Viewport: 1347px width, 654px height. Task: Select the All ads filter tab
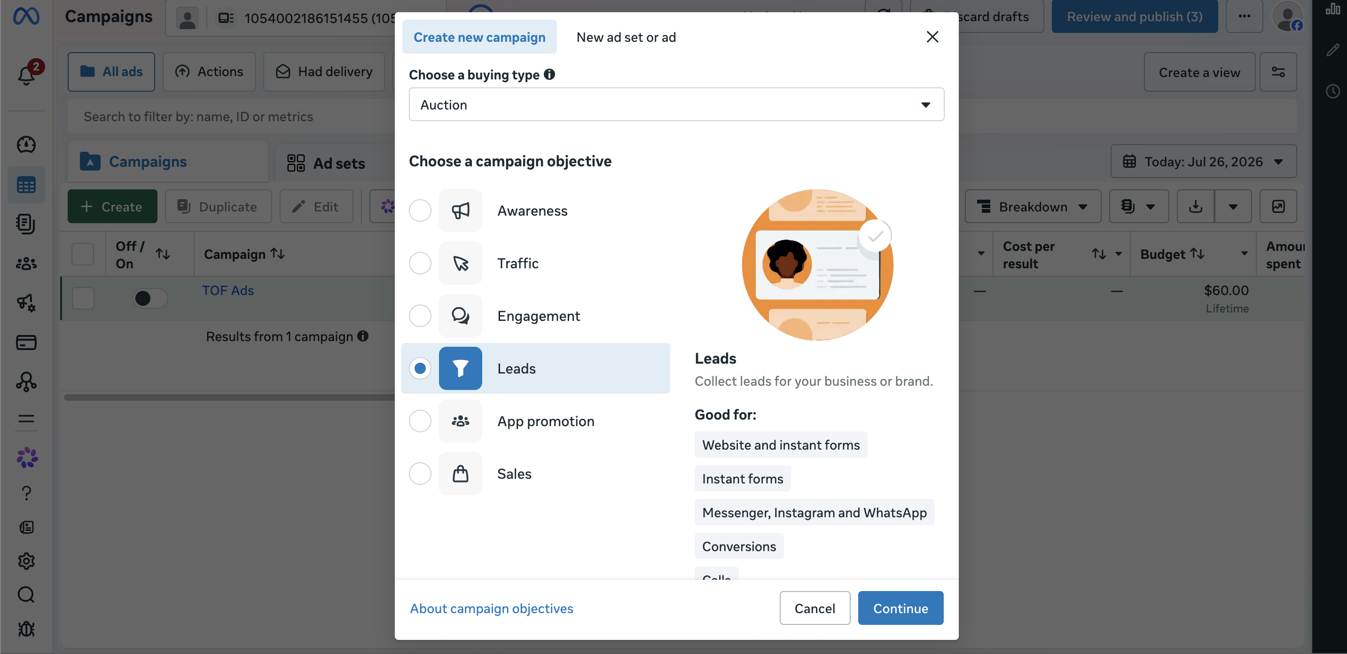pyautogui.click(x=111, y=71)
